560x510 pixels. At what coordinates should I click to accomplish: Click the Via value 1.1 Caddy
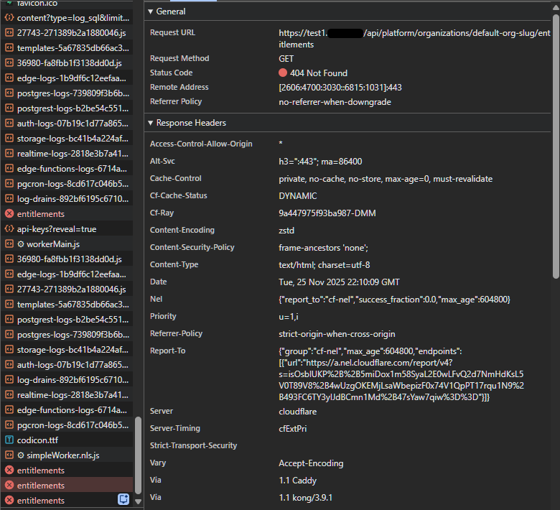coord(297,481)
